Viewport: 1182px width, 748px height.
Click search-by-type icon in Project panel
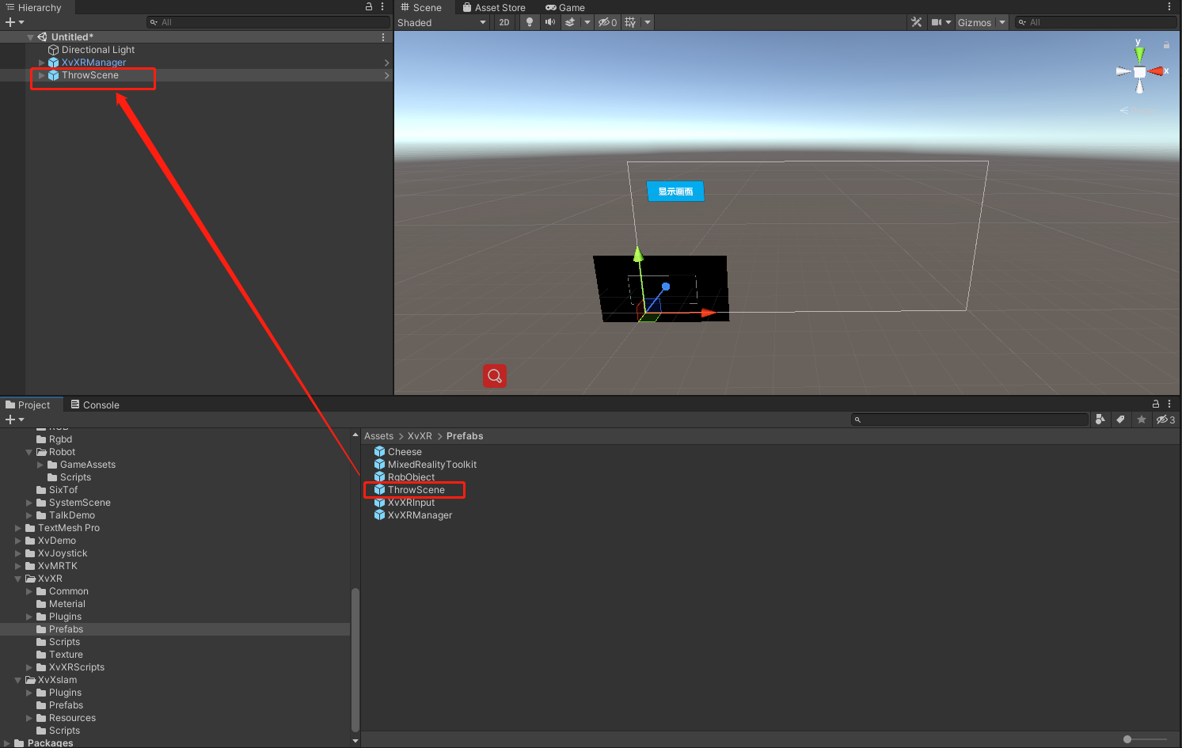[x=1100, y=420]
